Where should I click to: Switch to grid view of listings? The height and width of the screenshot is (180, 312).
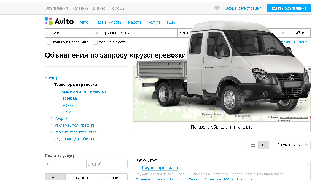coord(253,145)
